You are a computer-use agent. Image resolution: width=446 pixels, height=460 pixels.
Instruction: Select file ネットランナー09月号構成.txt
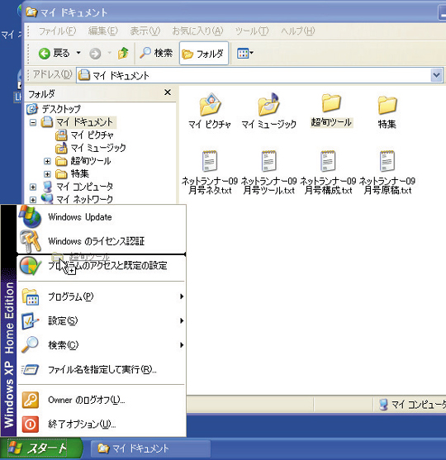(x=328, y=173)
